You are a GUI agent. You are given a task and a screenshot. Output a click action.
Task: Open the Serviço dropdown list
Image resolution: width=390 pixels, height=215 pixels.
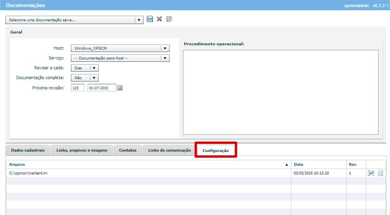tap(165, 58)
